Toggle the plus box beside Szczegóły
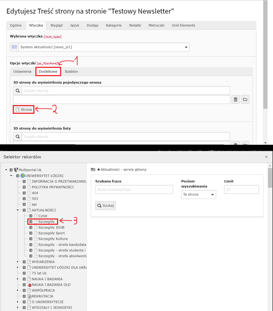This screenshot has height=311, width=273. (30, 222)
